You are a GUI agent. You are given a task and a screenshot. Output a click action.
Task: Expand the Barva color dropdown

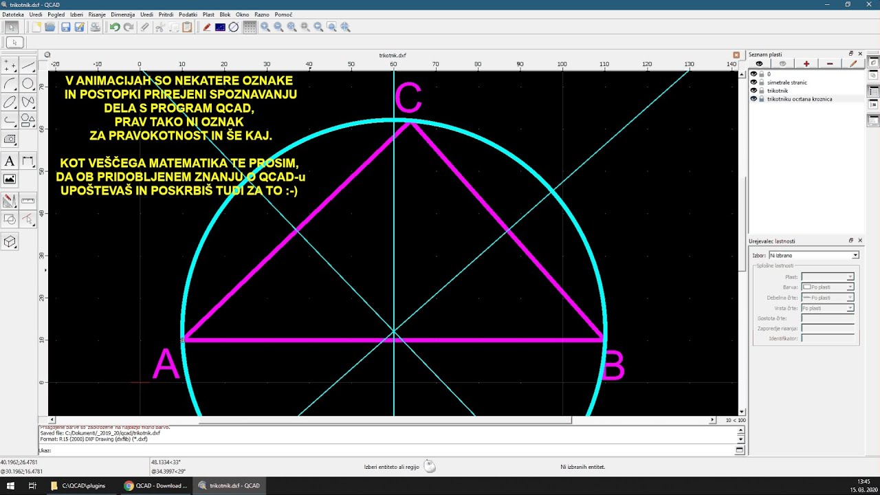[828, 287]
